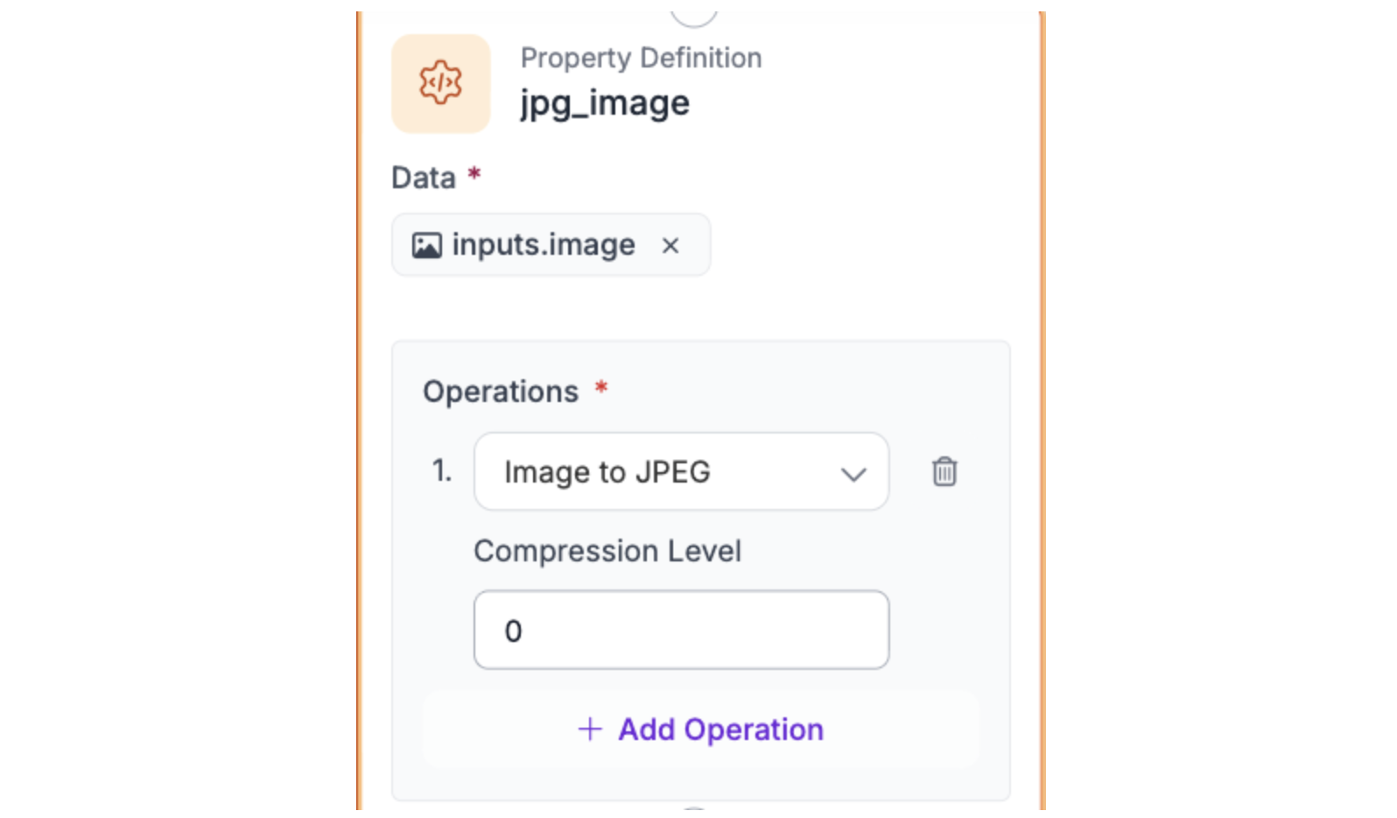
Task: Focus the Compression Level input field
Action: point(680,630)
